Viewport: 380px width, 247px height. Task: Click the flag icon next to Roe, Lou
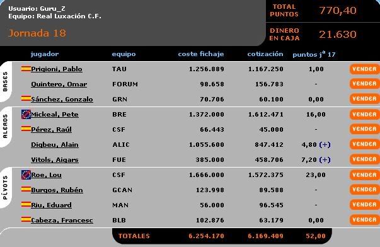coord(26,175)
